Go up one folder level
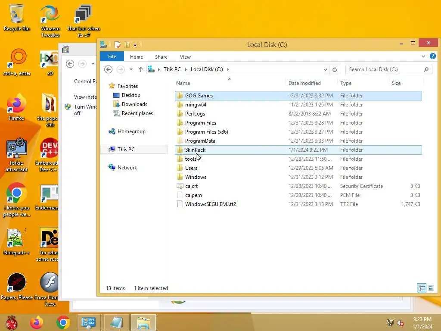This screenshot has width=441, height=331. click(141, 69)
